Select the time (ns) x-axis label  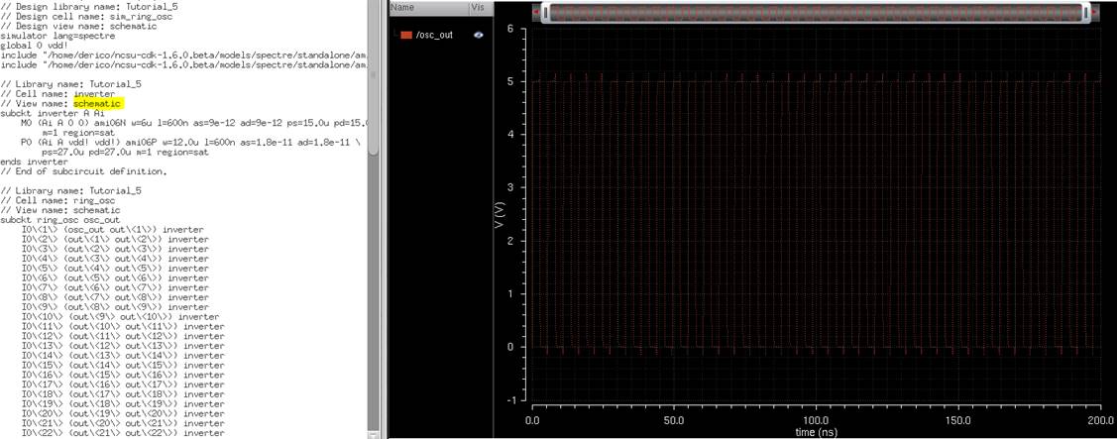(x=815, y=432)
